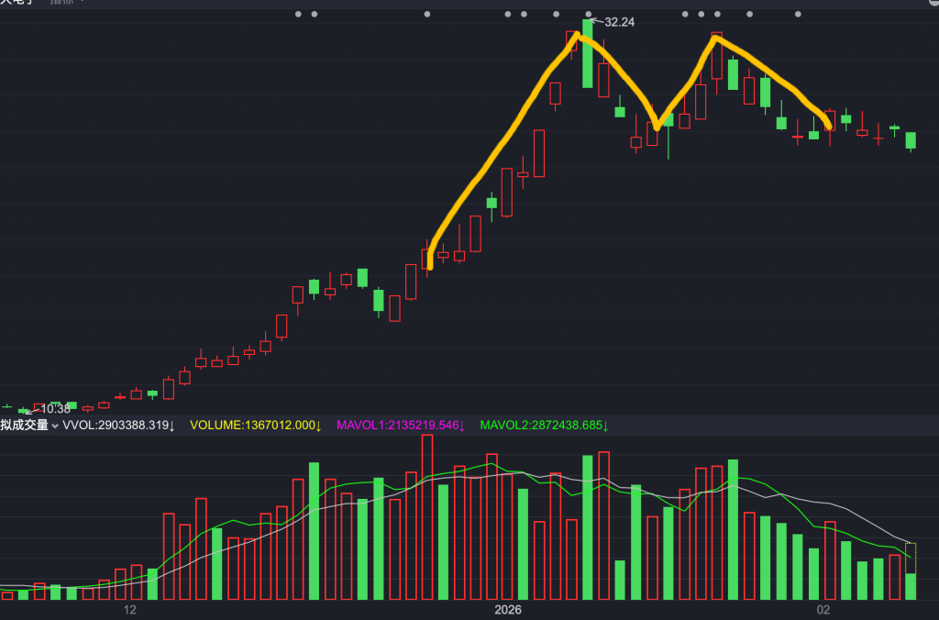939x620 pixels.
Task: Open the 拟成交量 indicator dropdown
Action: (x=25, y=426)
